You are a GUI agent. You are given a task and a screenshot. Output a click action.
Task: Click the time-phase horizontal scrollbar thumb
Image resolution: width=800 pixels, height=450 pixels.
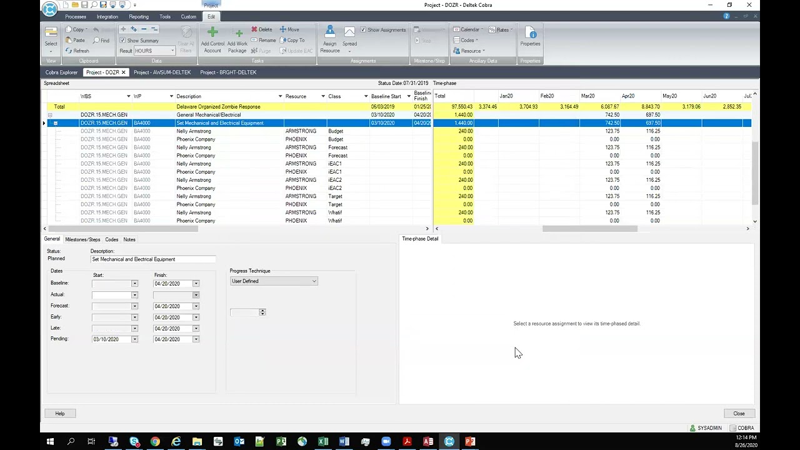[589, 229]
